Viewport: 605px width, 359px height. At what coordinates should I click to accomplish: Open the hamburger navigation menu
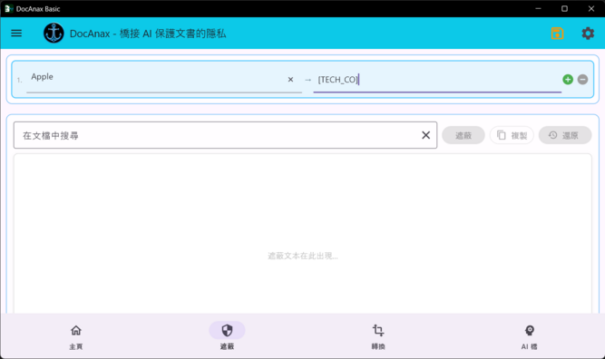point(16,34)
